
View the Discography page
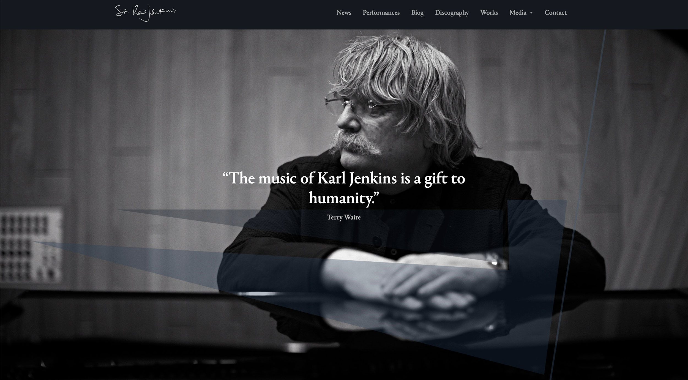click(452, 13)
